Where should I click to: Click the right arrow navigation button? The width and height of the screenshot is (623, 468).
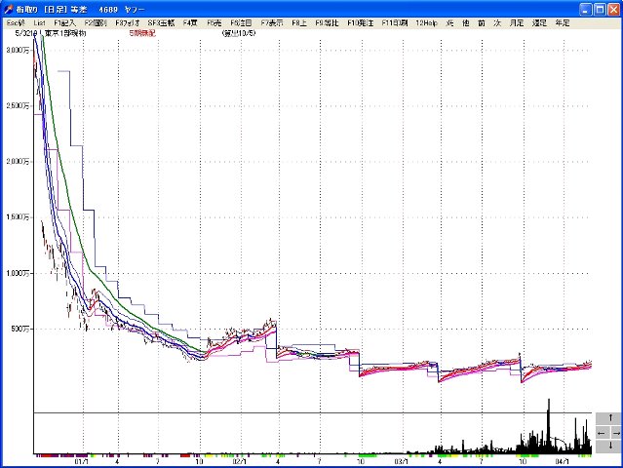(615, 432)
